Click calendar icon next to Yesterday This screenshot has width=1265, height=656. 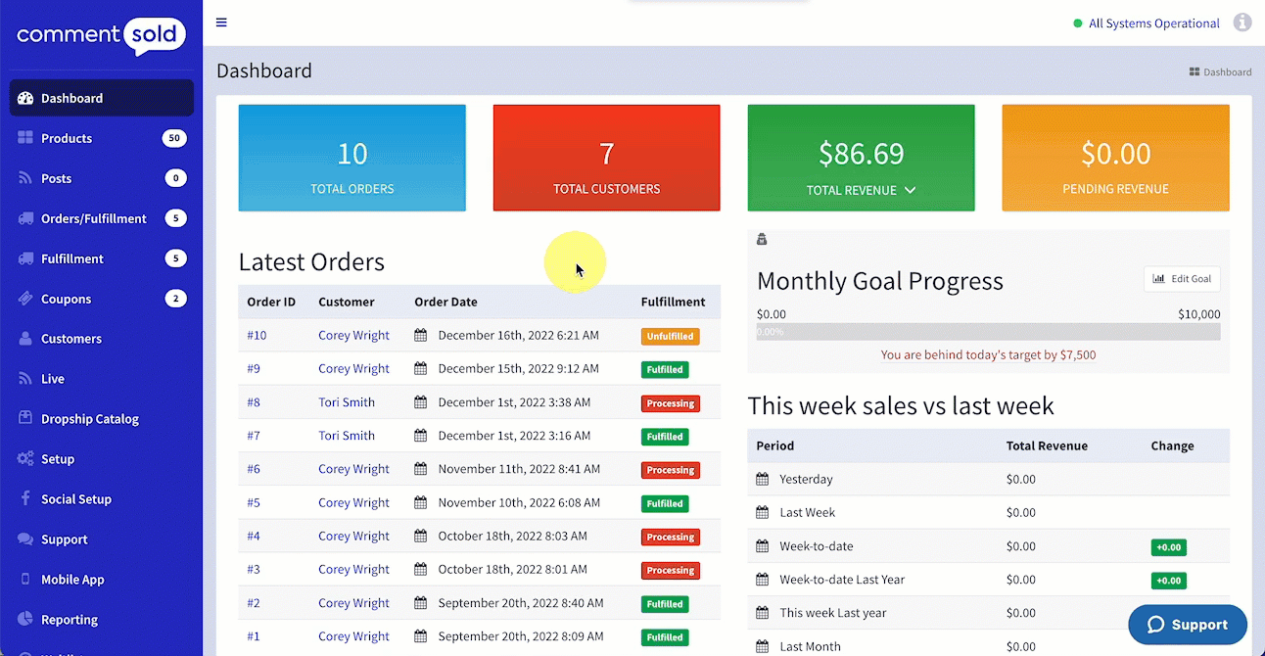click(x=763, y=479)
